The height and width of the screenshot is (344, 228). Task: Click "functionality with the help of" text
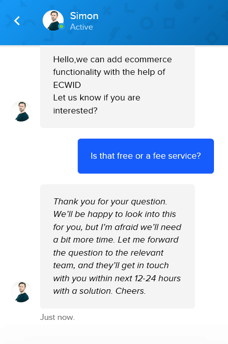click(109, 72)
